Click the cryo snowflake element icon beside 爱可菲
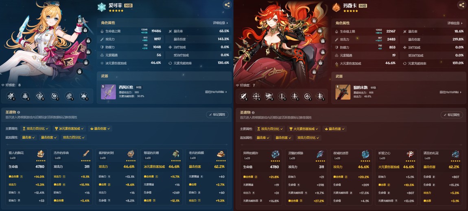The height and width of the screenshot is (211, 468). (102, 7)
